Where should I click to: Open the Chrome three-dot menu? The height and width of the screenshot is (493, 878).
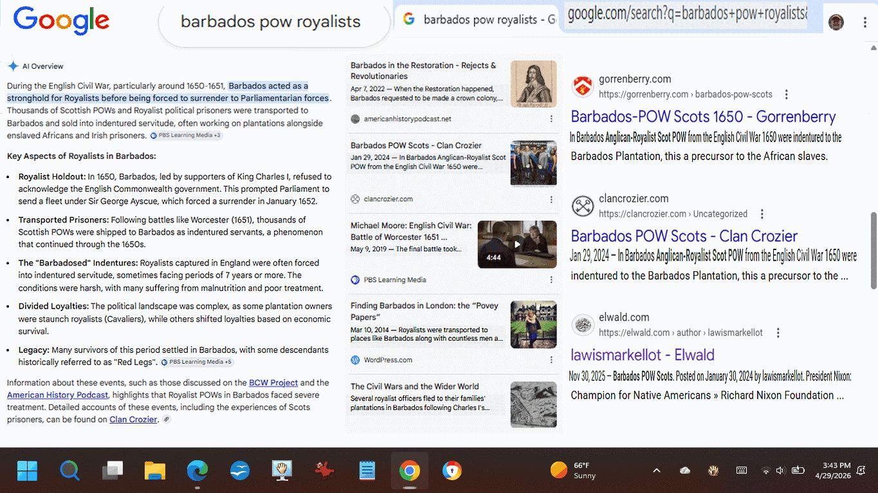point(865,22)
